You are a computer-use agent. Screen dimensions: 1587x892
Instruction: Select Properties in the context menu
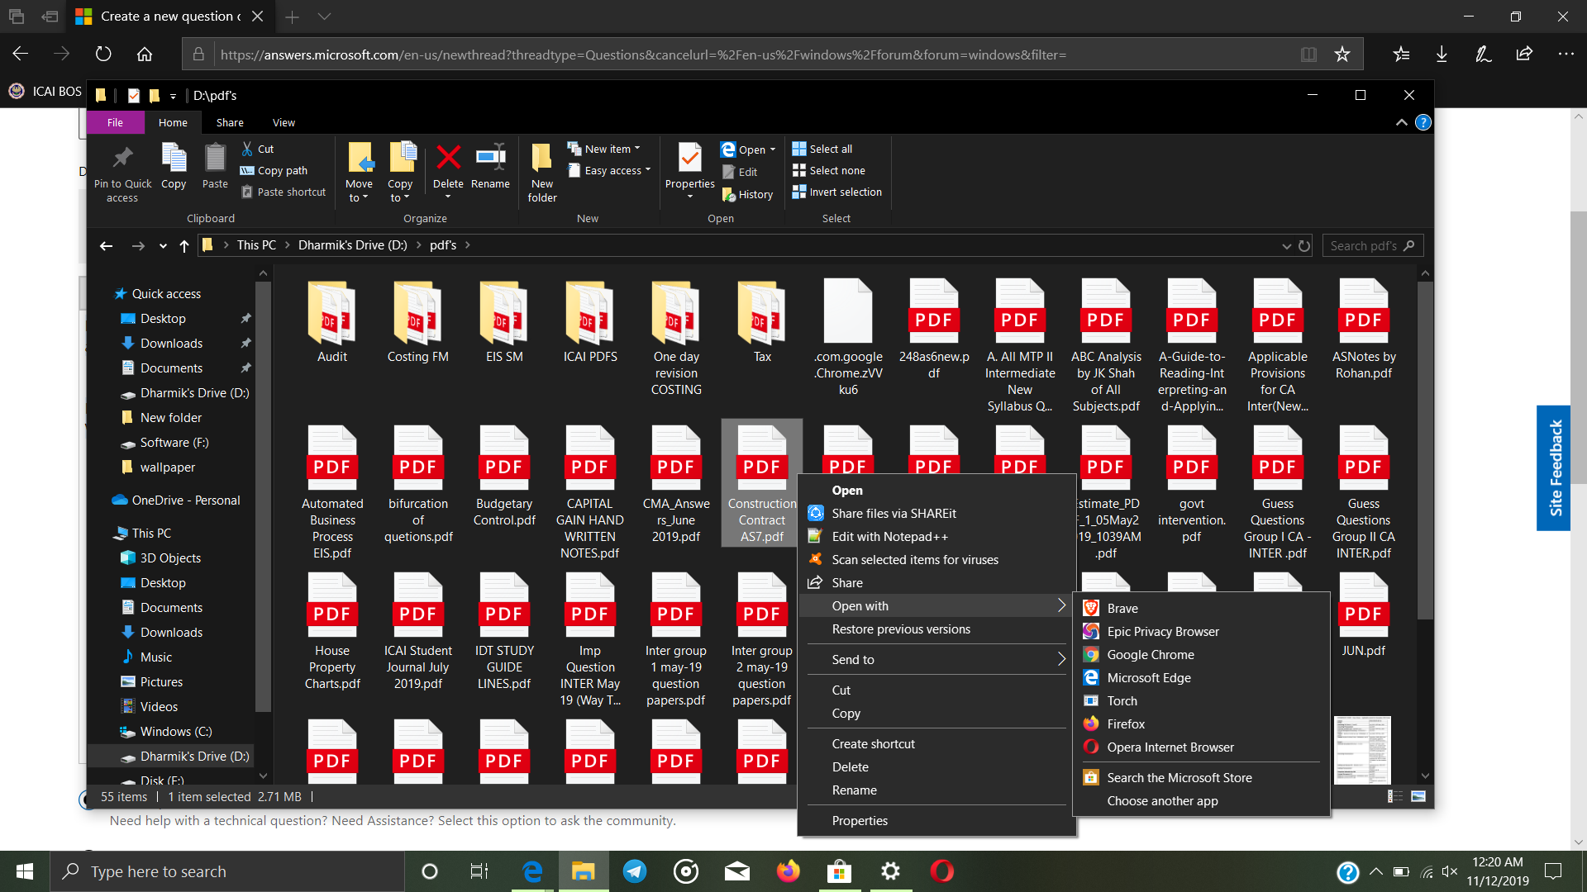(x=936, y=820)
